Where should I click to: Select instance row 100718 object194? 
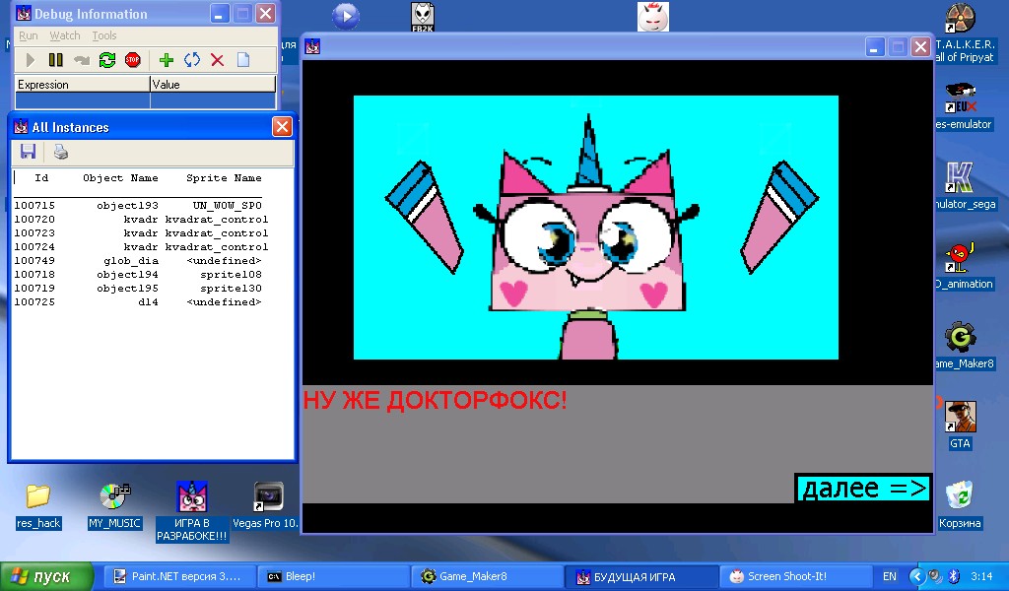pos(138,275)
